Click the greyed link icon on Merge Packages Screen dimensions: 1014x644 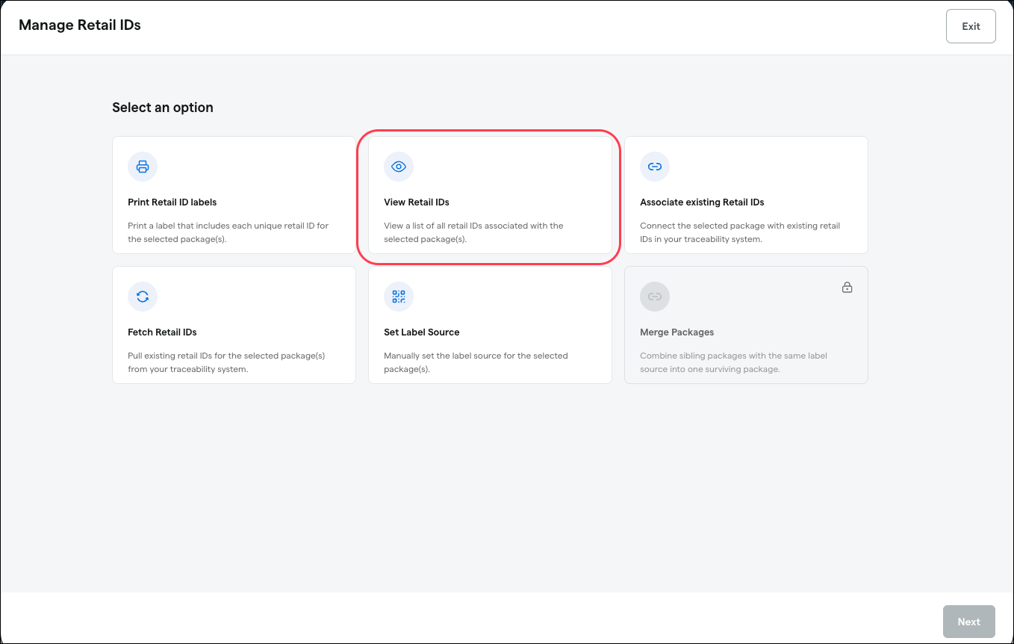[655, 297]
